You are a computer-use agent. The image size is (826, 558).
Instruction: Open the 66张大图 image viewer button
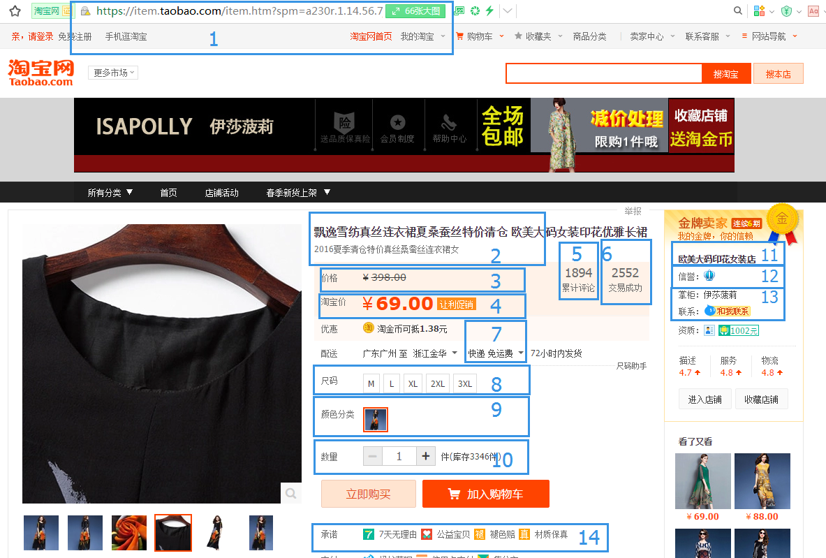tap(415, 10)
